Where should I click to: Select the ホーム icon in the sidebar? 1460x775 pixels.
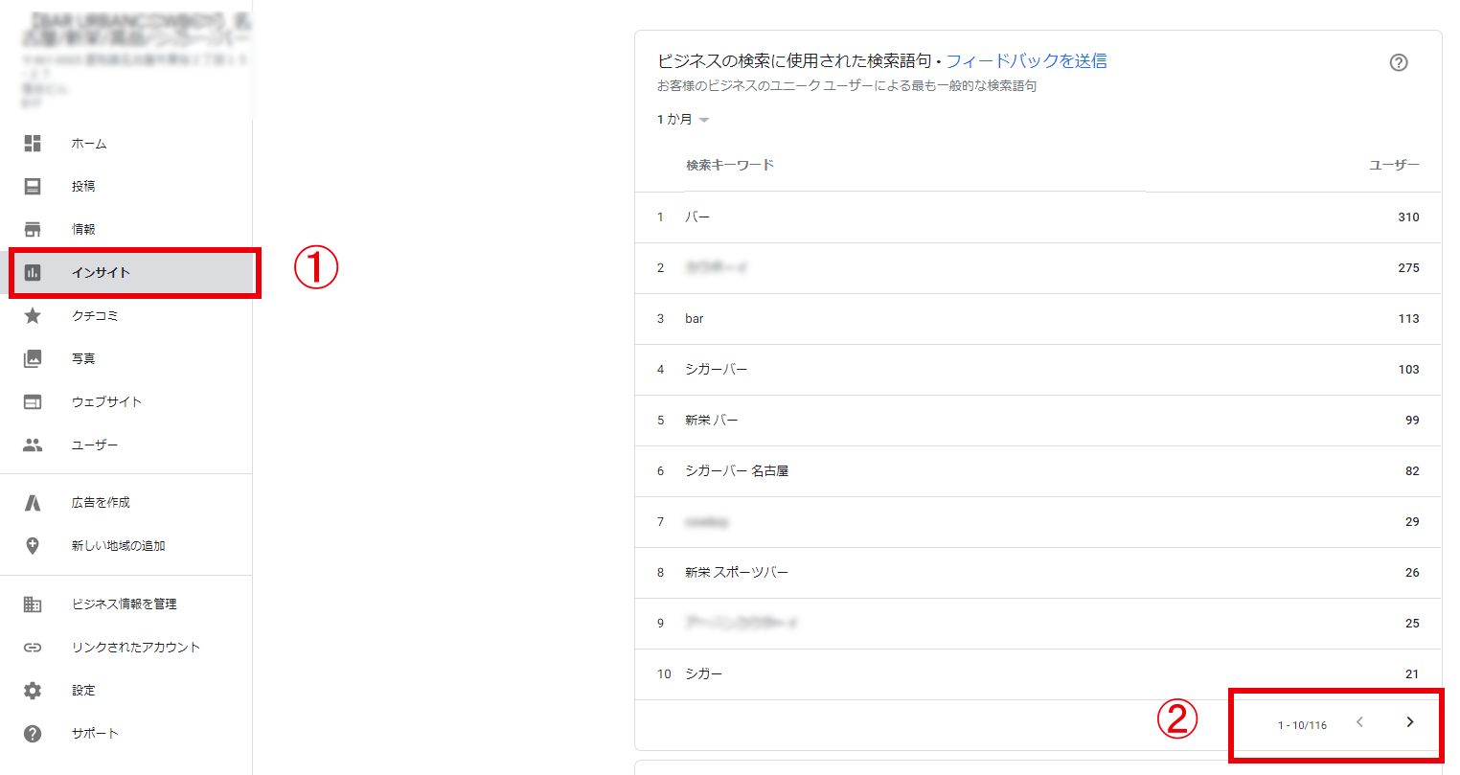pyautogui.click(x=32, y=143)
